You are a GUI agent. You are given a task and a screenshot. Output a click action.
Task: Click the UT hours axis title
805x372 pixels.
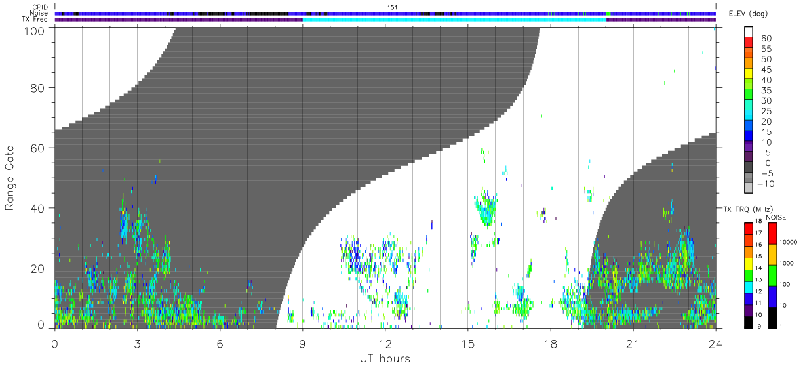[x=385, y=358]
